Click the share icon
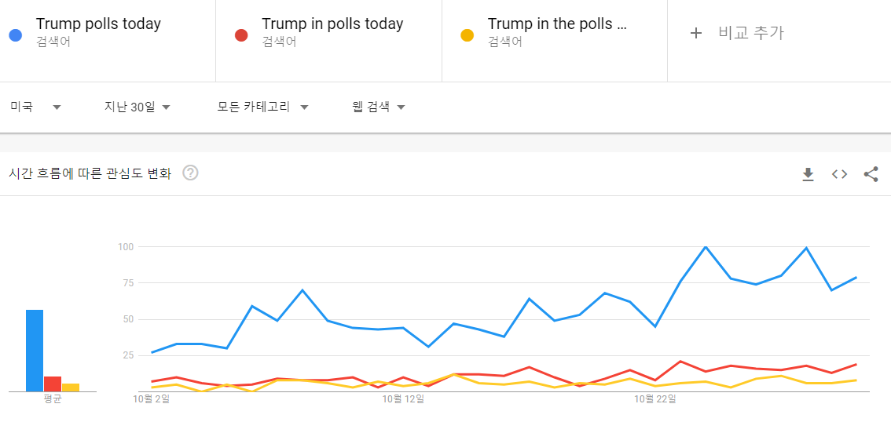This screenshot has width=891, height=422. 871,174
